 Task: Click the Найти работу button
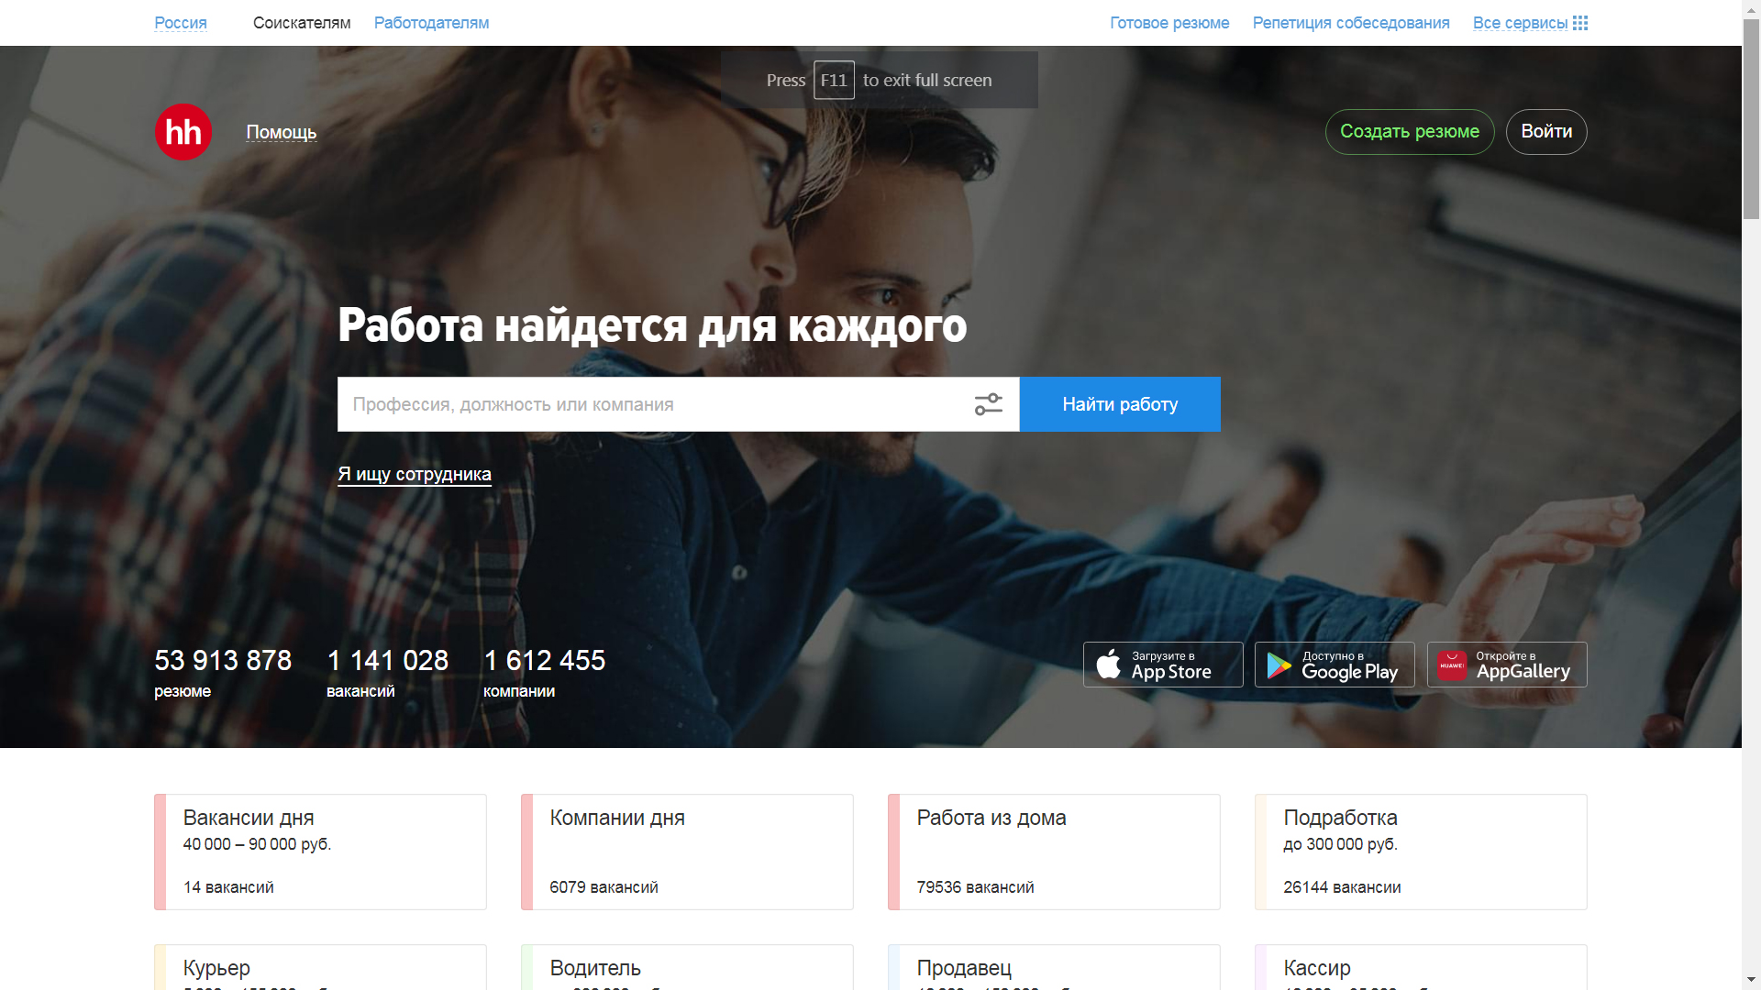[x=1120, y=404]
